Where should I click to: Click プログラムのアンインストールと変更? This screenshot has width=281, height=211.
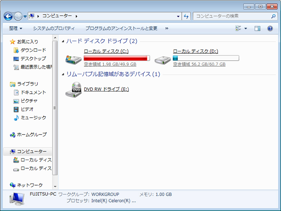[x=121, y=28]
